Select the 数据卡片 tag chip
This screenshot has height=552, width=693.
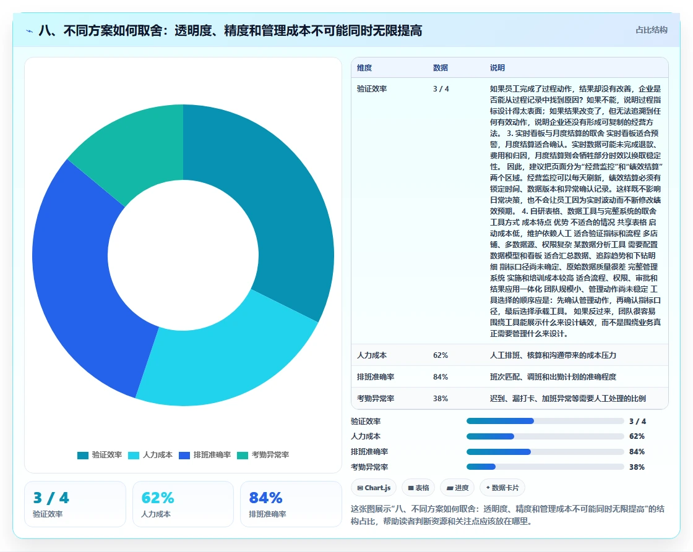(502, 488)
